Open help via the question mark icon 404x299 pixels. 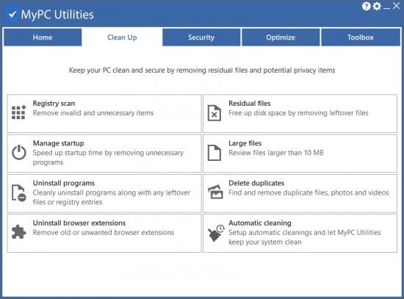pos(366,6)
